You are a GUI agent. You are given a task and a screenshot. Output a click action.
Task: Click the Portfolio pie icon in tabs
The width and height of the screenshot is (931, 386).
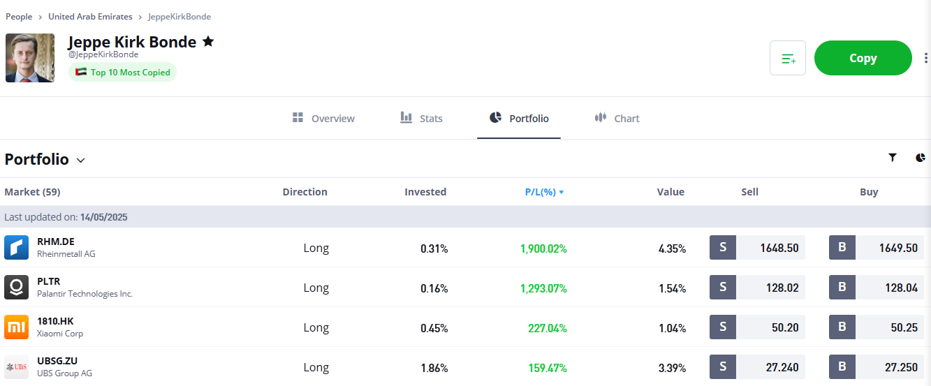(x=496, y=117)
